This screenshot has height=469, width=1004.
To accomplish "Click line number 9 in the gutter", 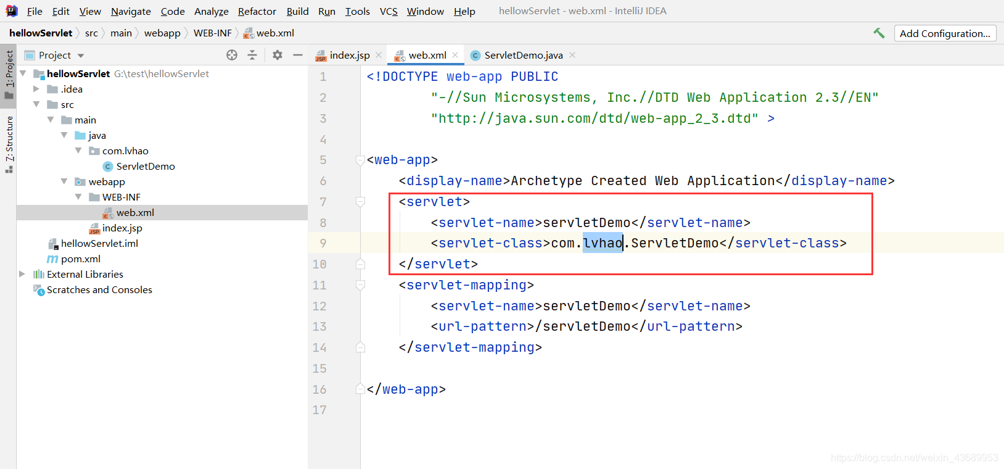I will tap(323, 243).
